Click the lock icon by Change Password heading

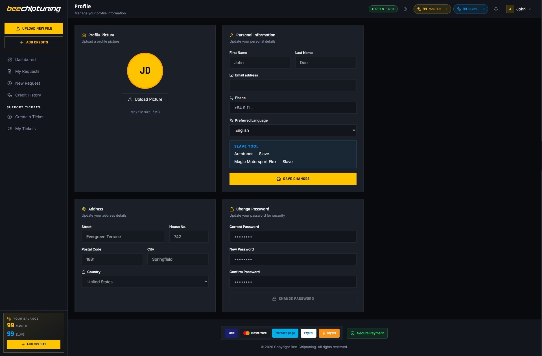(232, 209)
